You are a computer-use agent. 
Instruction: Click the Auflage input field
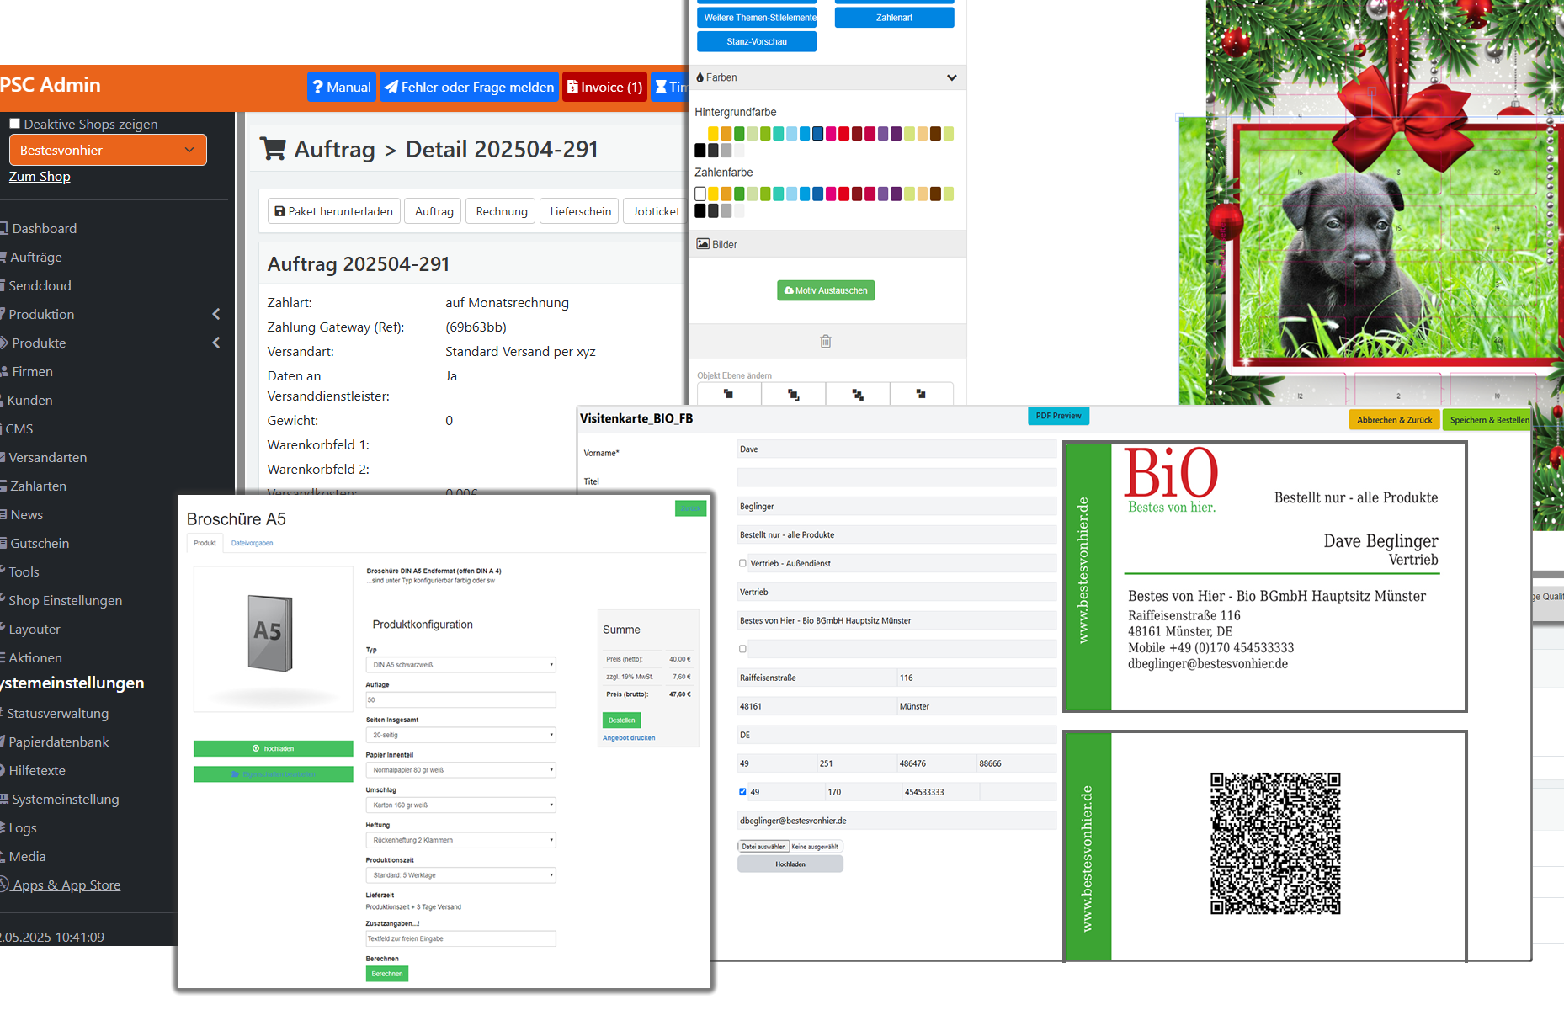[x=460, y=700]
